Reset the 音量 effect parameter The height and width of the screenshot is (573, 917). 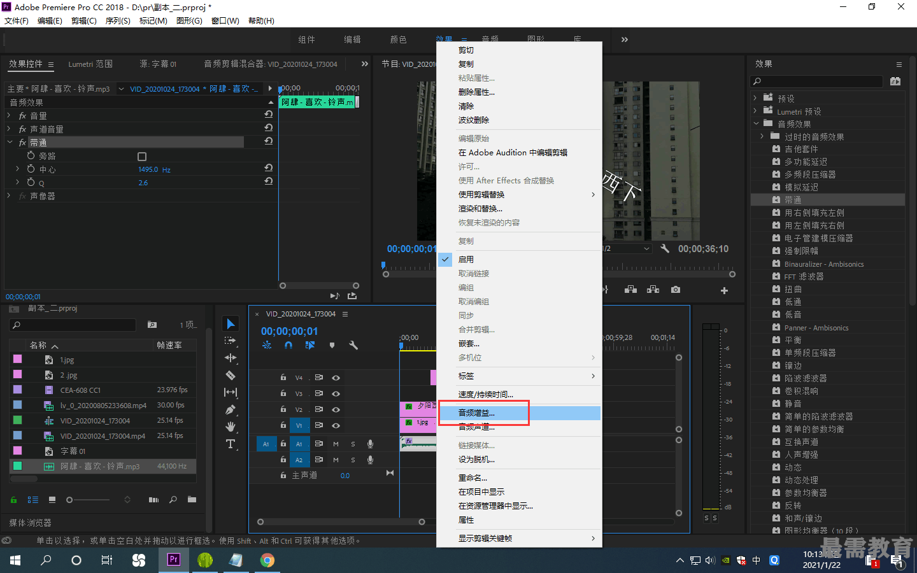269,115
